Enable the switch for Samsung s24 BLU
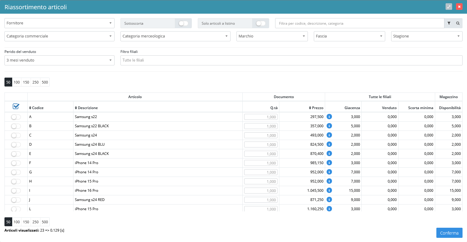 pyautogui.click(x=16, y=144)
